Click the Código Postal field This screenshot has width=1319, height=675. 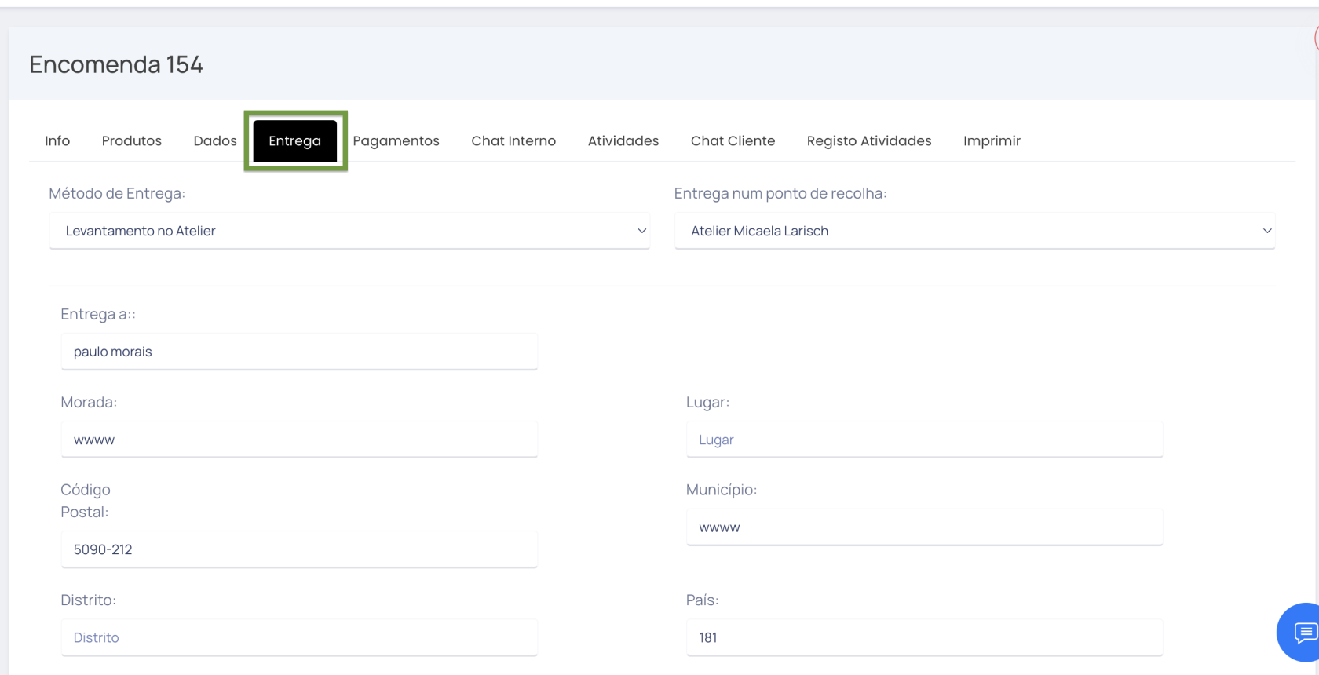(x=299, y=549)
